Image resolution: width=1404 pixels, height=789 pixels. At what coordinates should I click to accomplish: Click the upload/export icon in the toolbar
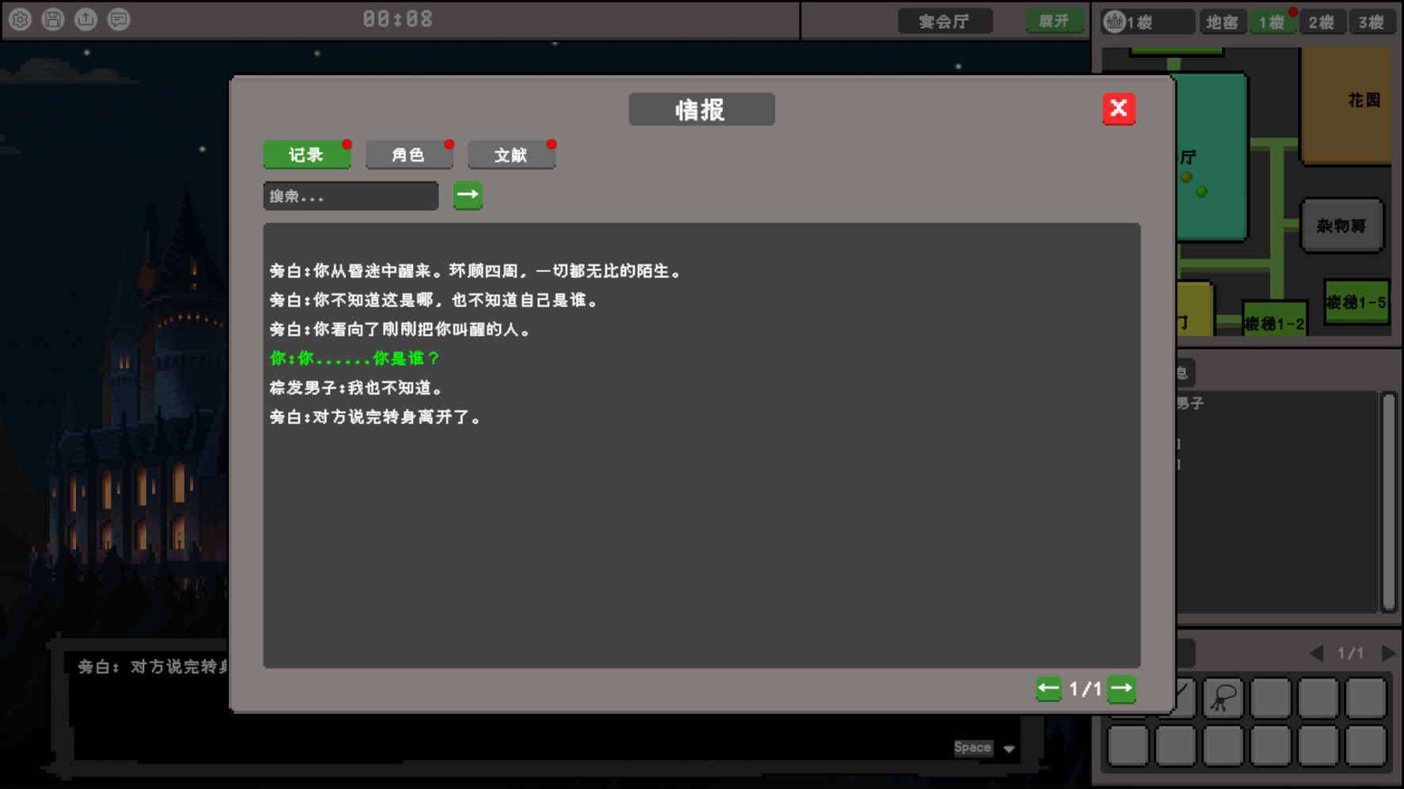(85, 19)
